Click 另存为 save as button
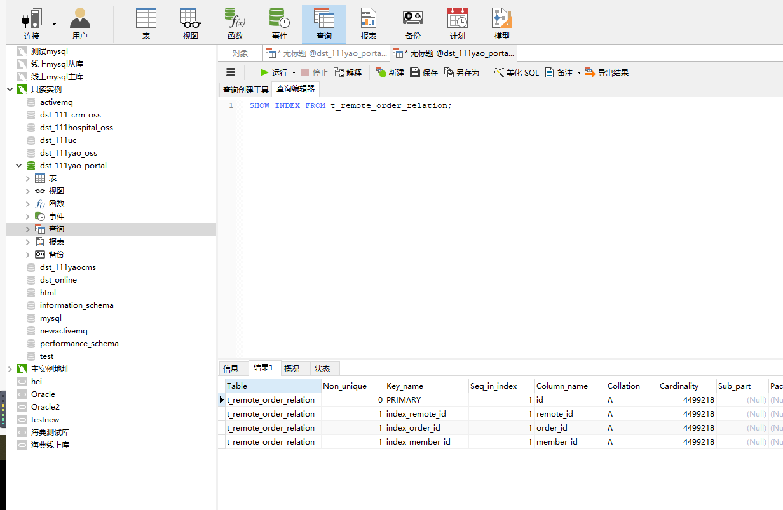Screen dimensions: 783x510 pos(461,72)
